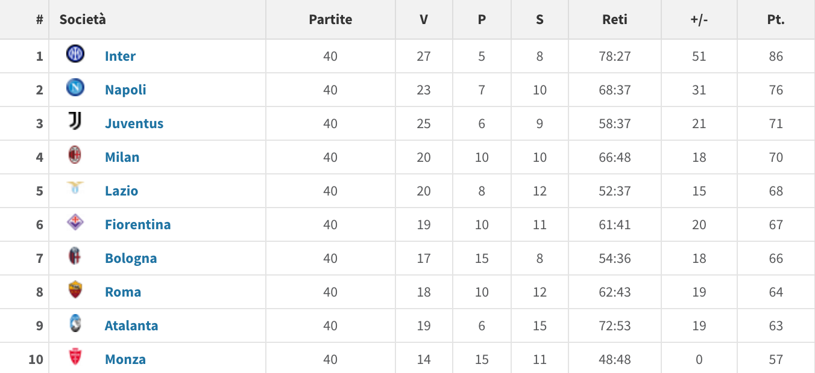Click the Monza club crest icon
The image size is (815, 373).
(75, 357)
